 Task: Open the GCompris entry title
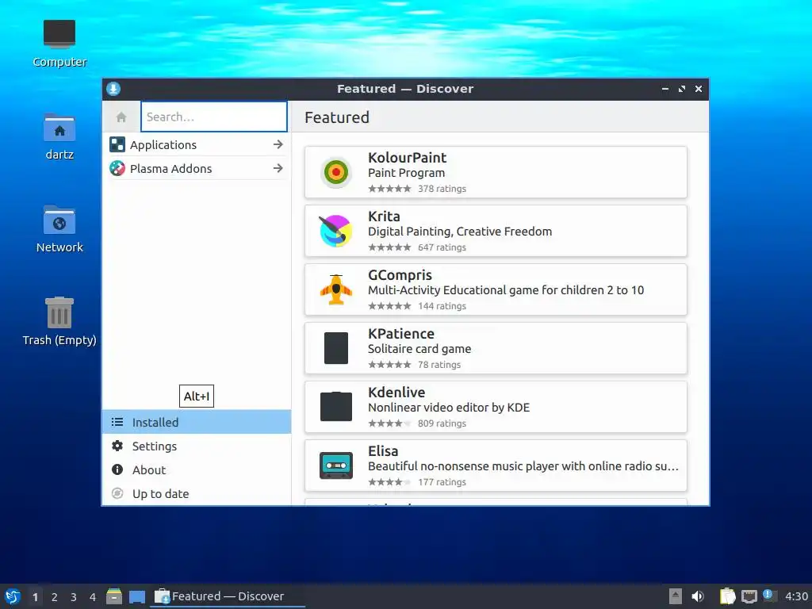[400, 275]
